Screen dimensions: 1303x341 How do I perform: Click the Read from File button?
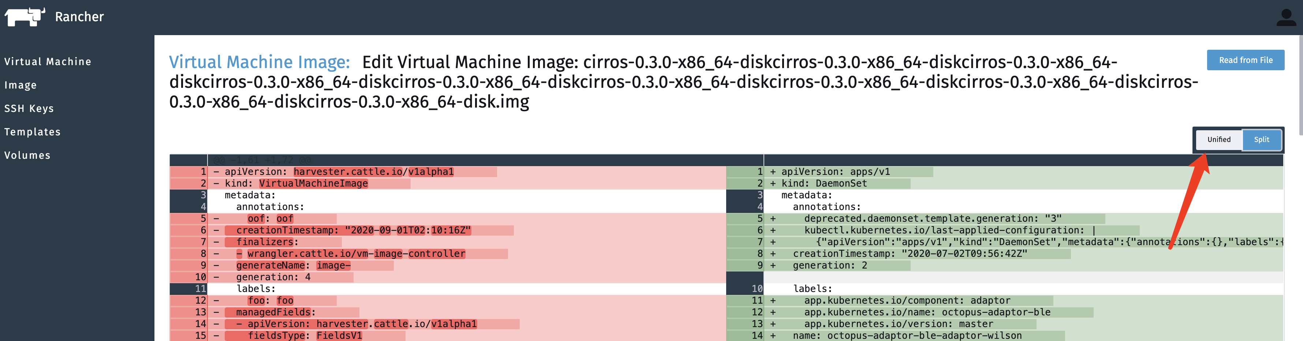pos(1245,60)
